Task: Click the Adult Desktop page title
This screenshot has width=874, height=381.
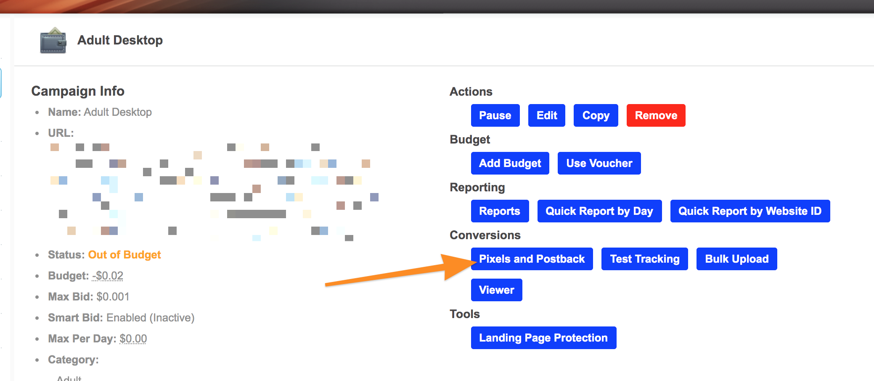Action: (x=120, y=40)
